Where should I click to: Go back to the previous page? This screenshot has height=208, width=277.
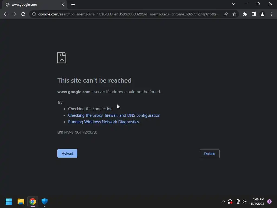[x=6, y=14]
